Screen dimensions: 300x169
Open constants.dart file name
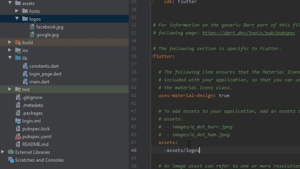point(44,66)
